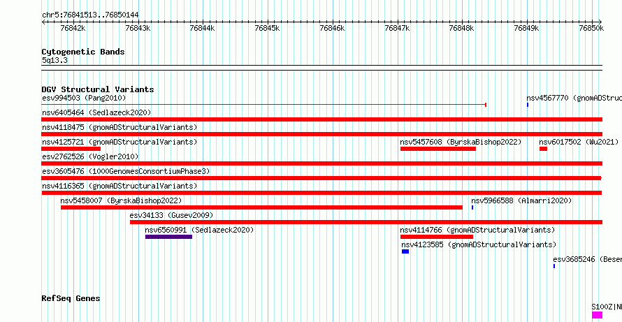Open variant label nsv6017502 (Wu2021)
The width and height of the screenshot is (622, 322).
point(579,142)
